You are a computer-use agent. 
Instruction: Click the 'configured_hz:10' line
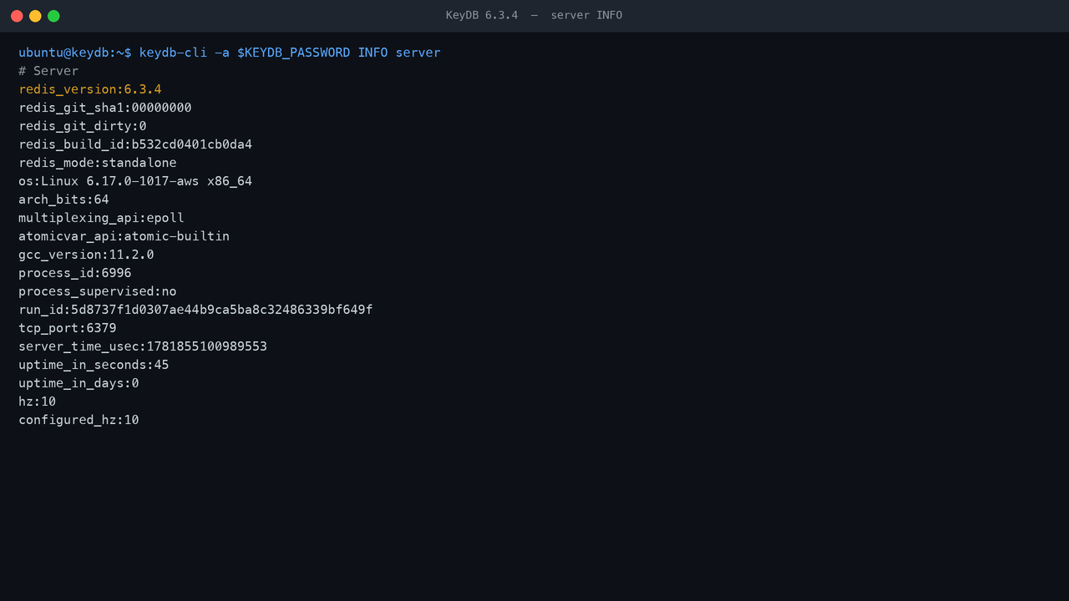[x=79, y=420]
